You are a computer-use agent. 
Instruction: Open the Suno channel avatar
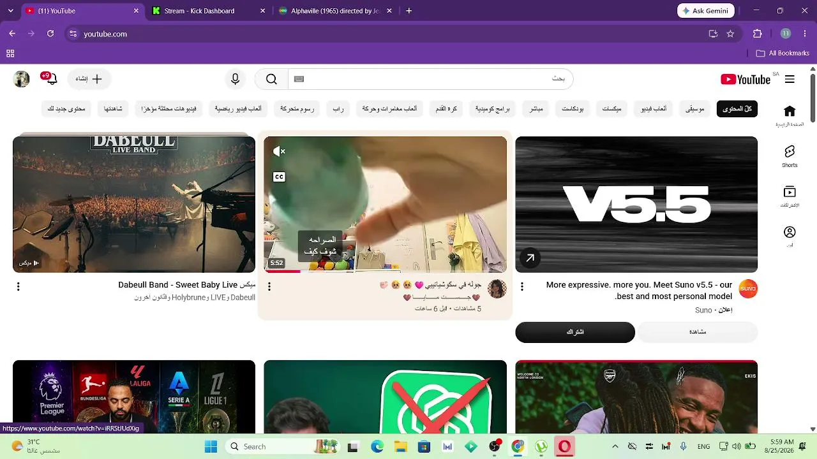(x=748, y=289)
